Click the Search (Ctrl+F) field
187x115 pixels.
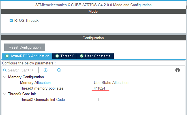click(23, 70)
